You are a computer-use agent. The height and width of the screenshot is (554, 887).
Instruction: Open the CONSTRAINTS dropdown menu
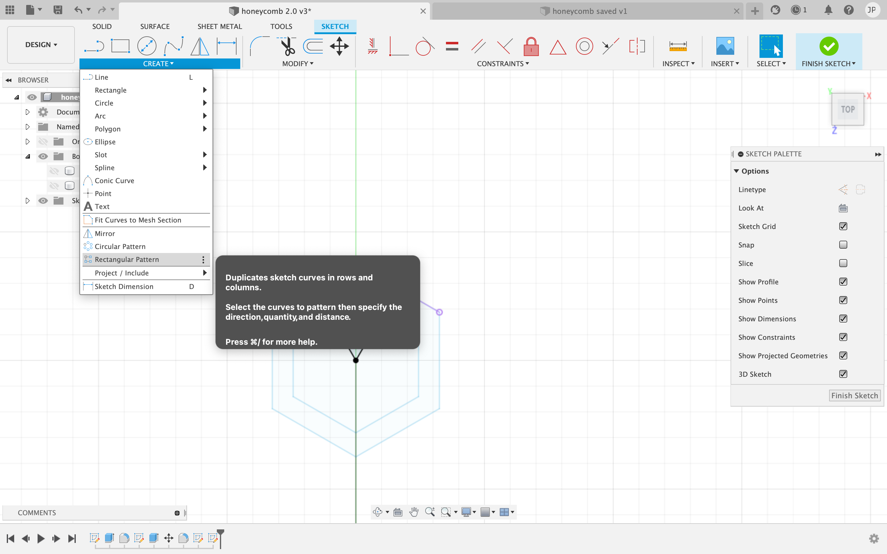tap(503, 64)
